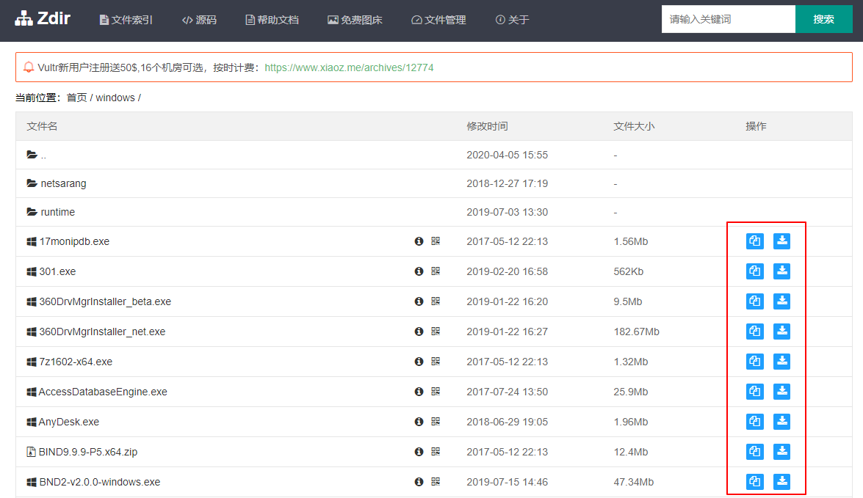Focus the keyword search input field
Screen dimensions: 863x498
click(x=728, y=19)
